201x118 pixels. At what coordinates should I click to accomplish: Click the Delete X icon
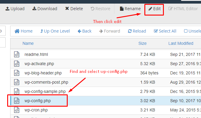click(x=67, y=9)
